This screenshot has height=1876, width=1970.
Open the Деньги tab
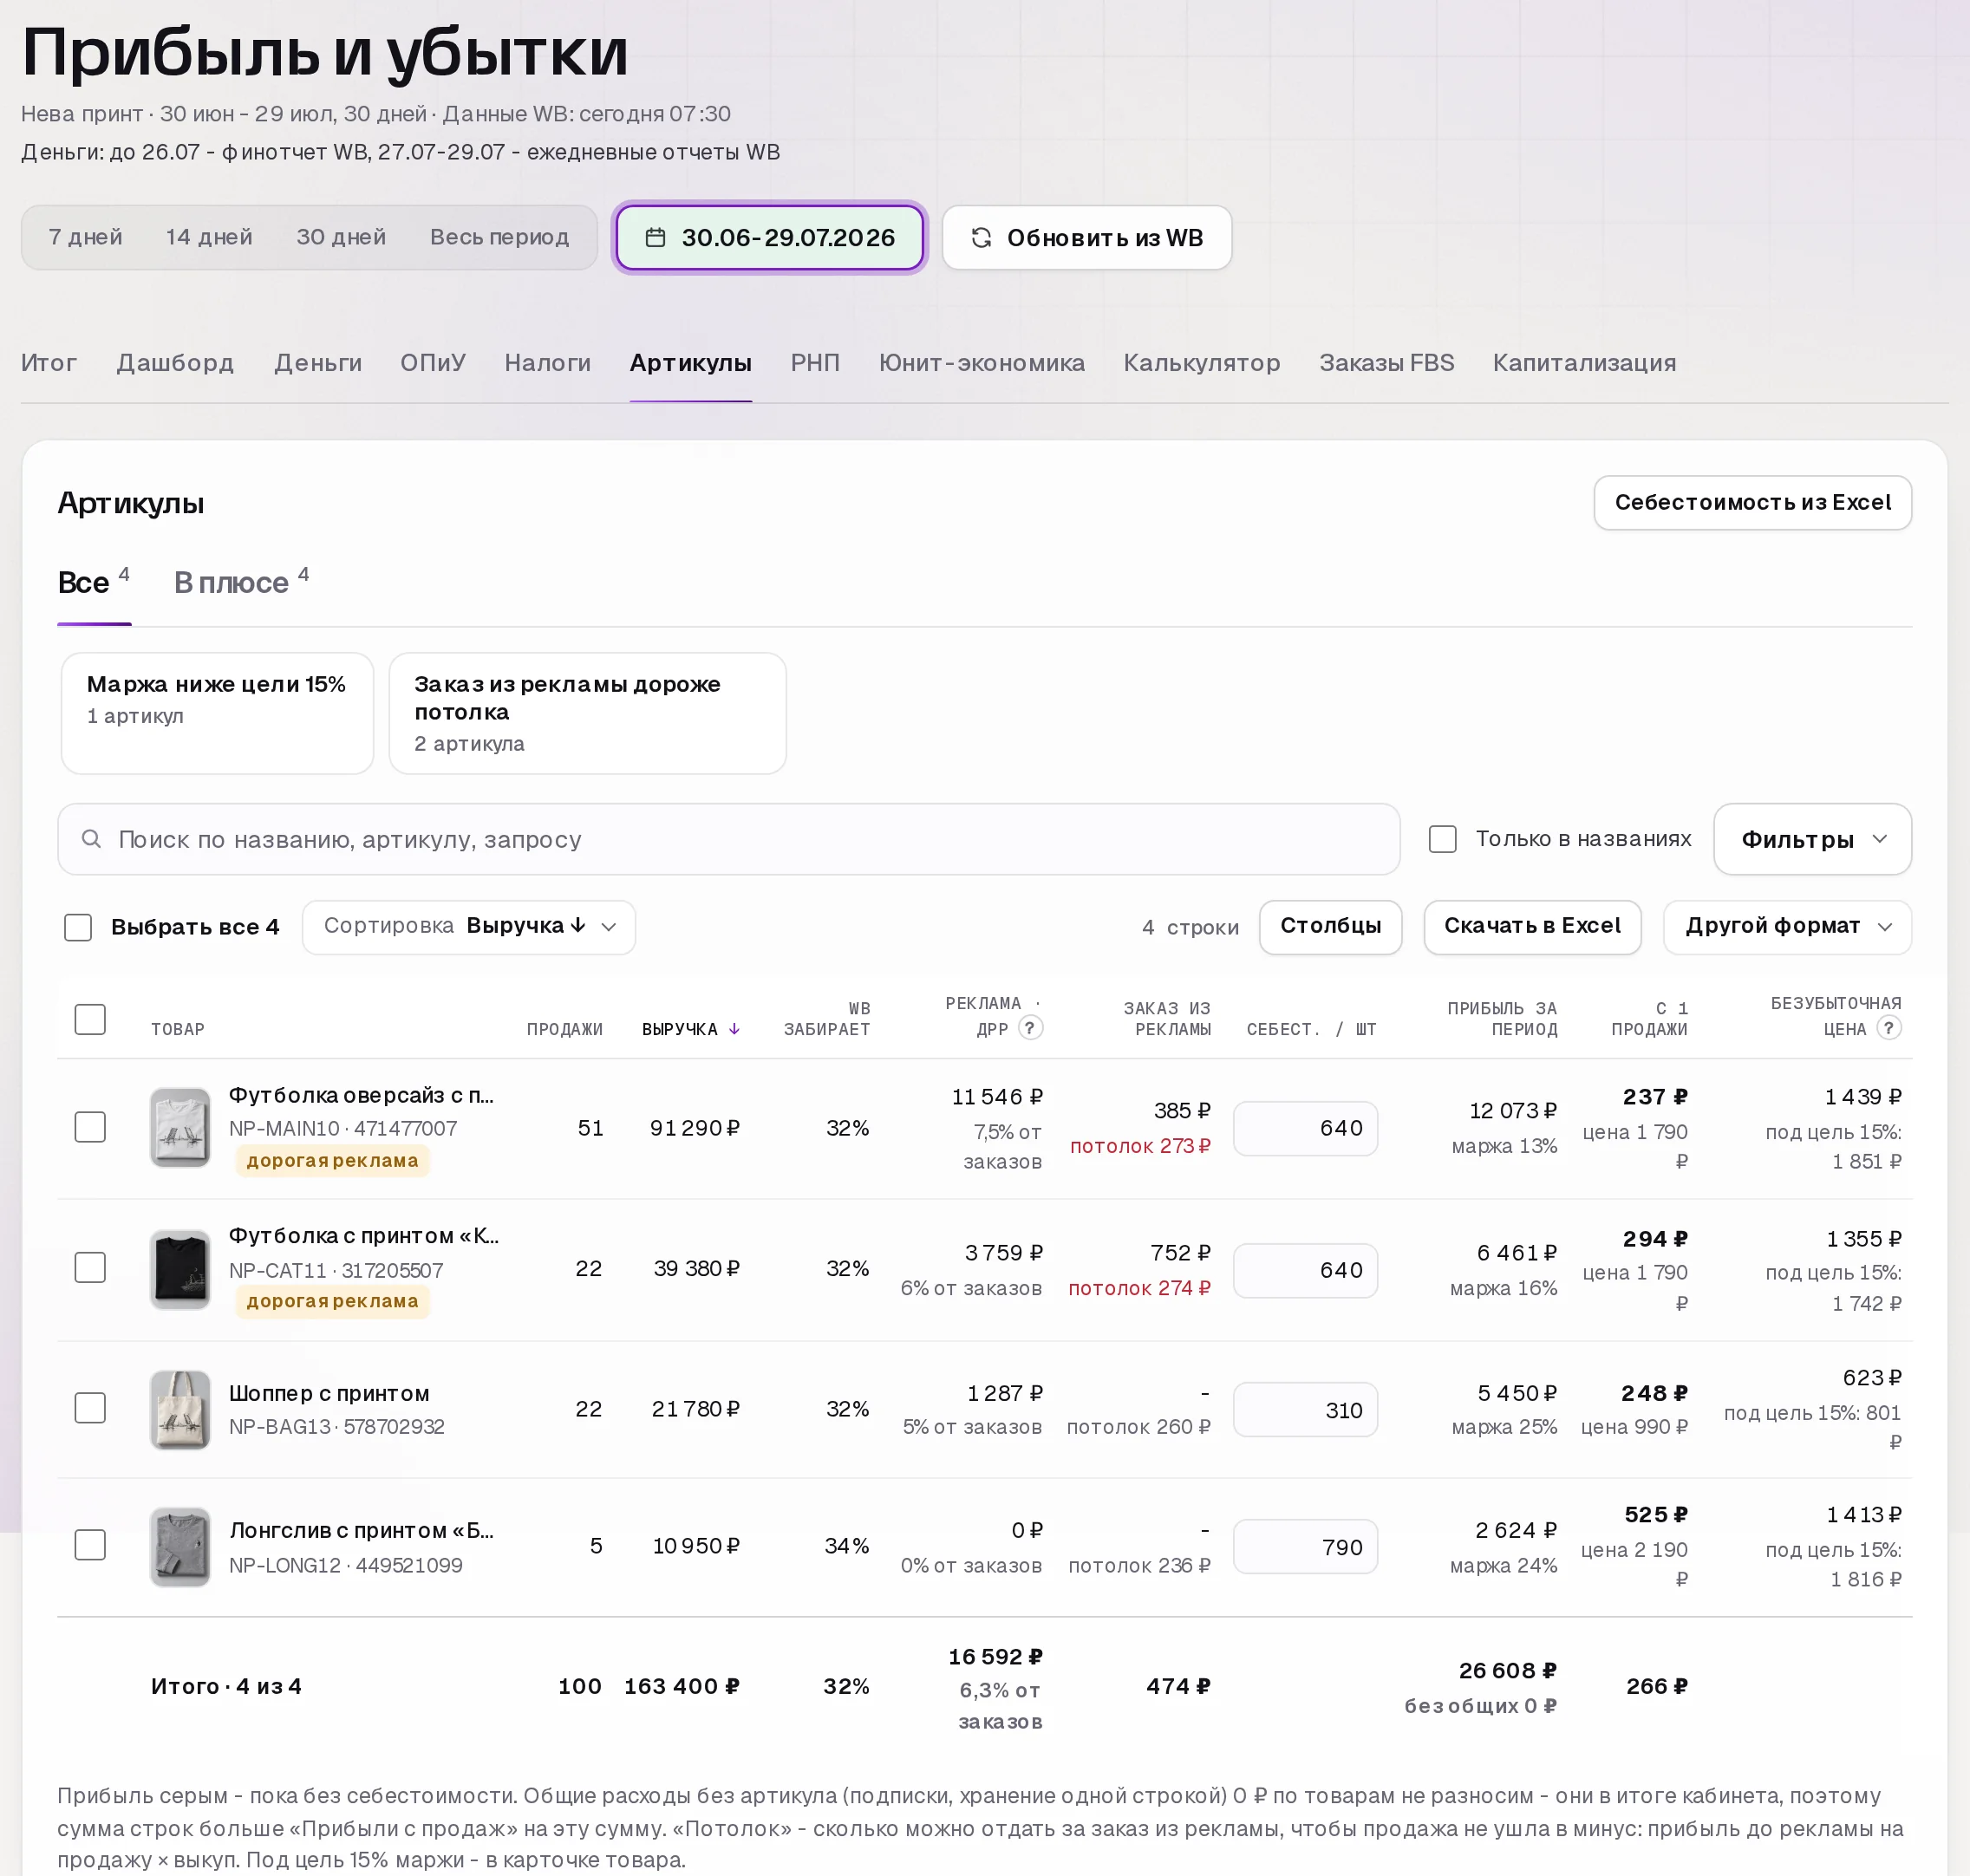click(x=318, y=363)
